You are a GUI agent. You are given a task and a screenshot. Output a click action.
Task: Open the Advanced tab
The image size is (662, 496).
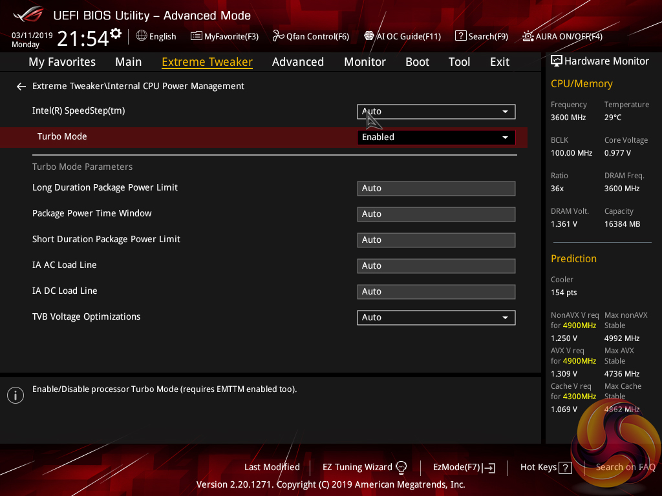point(297,62)
